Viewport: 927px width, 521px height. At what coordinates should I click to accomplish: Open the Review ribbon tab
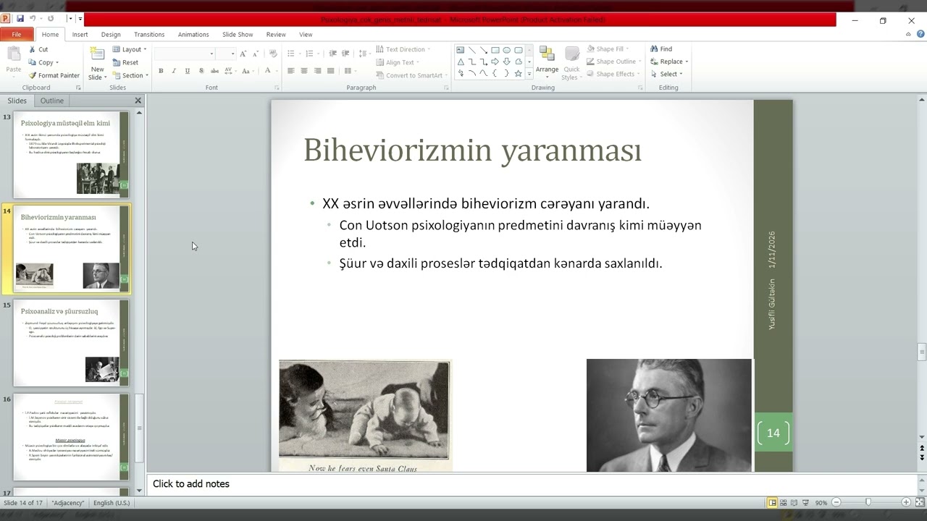click(276, 34)
